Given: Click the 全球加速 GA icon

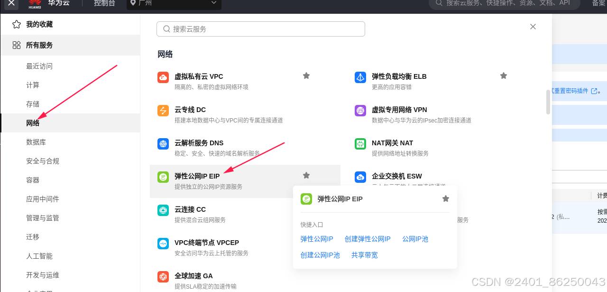Looking at the screenshot, I should point(163,276).
